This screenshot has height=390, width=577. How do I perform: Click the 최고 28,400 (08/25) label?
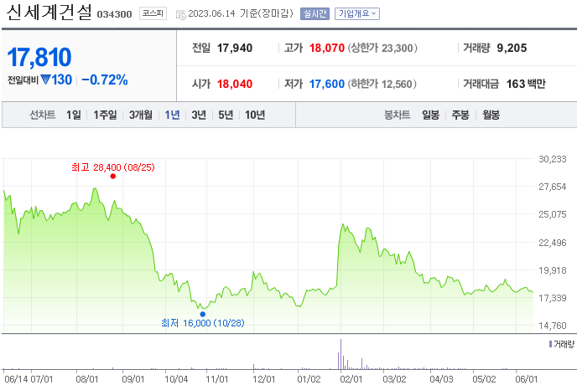[113, 167]
